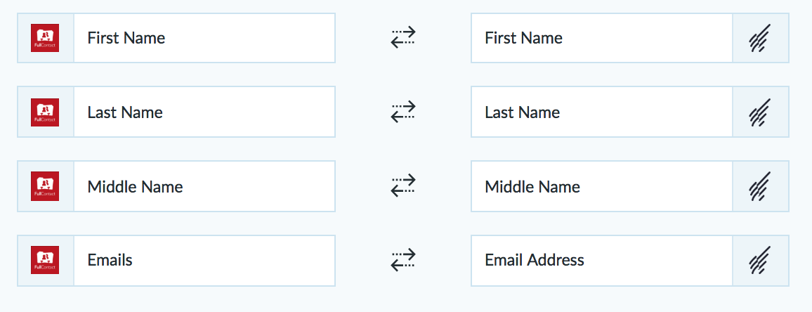Click the striped app icon beside right First Name
The height and width of the screenshot is (312, 812).
(760, 38)
